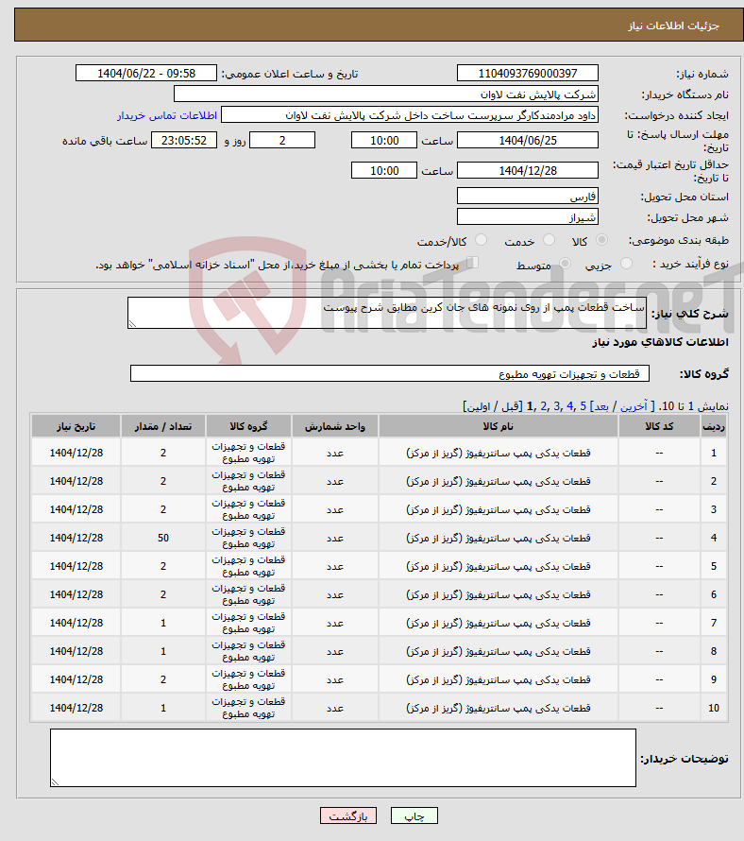The image size is (744, 841).
Task: Click the request creator name field
Action: (410, 114)
